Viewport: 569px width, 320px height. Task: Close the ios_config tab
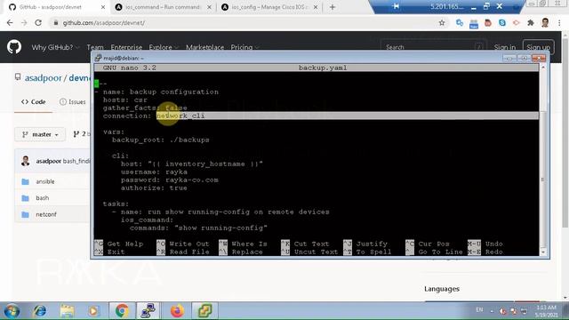point(316,7)
